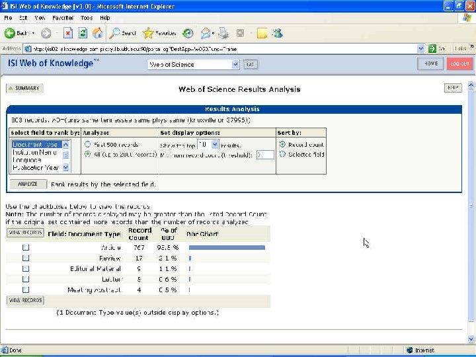Go to the IE Home page icon
The width and height of the screenshot is (476, 357).
pyautogui.click(x=97, y=33)
